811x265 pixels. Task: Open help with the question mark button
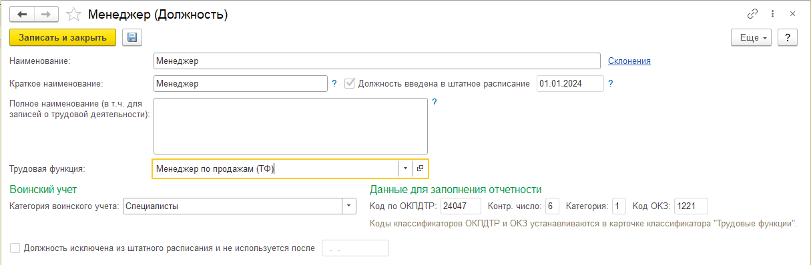coord(788,38)
